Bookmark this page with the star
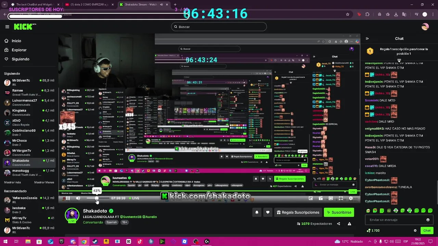 (348, 14)
